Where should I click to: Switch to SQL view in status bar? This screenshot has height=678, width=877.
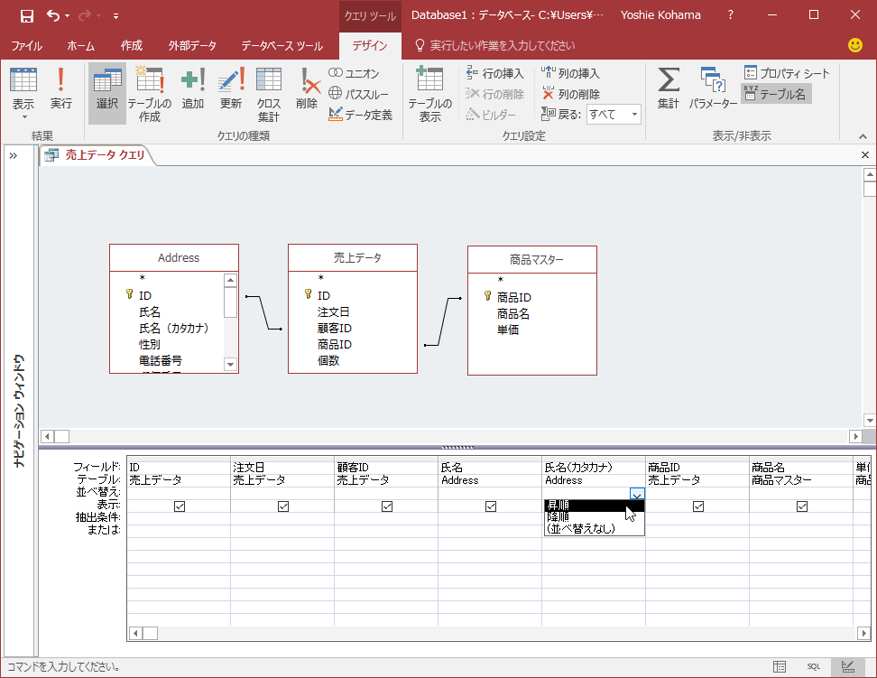point(813,666)
